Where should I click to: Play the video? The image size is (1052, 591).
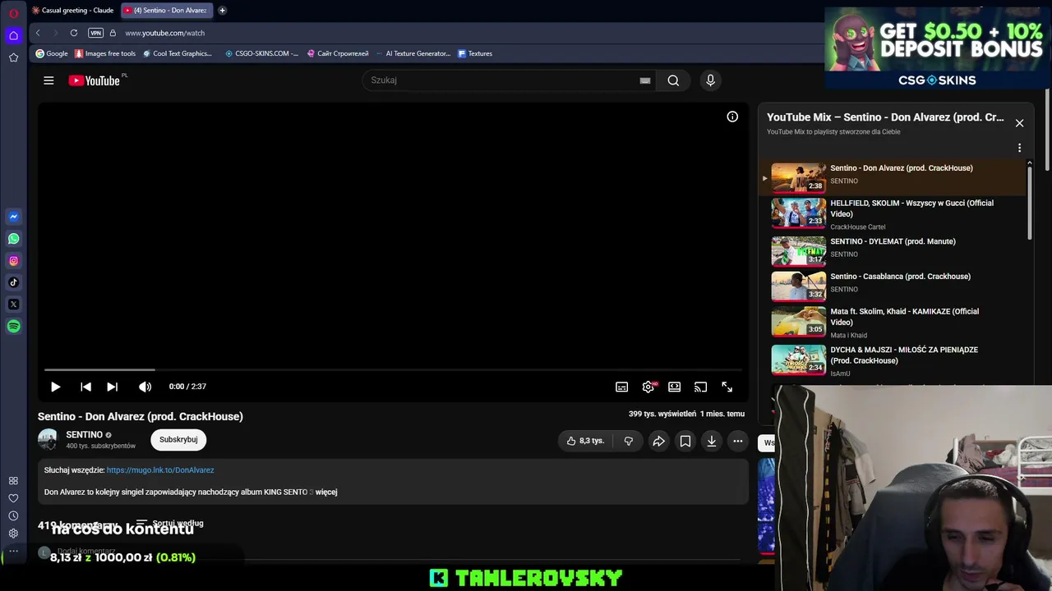(x=56, y=387)
